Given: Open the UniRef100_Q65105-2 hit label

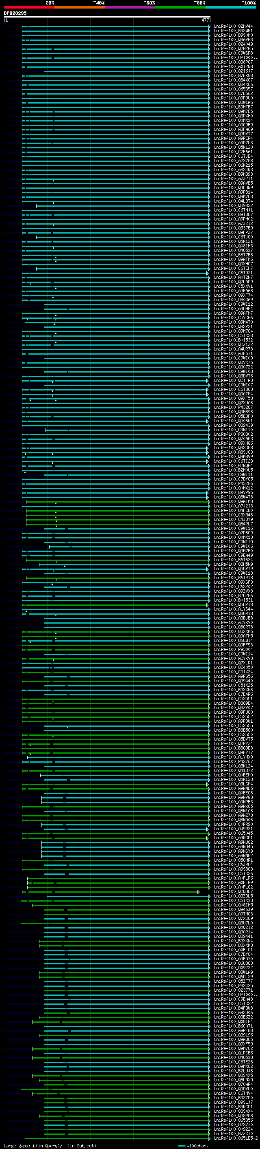Looking at the screenshot, I should pyautogui.click(x=235, y=1138).
